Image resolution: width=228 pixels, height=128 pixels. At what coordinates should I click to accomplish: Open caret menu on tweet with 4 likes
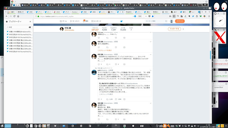click(x=150, y=54)
